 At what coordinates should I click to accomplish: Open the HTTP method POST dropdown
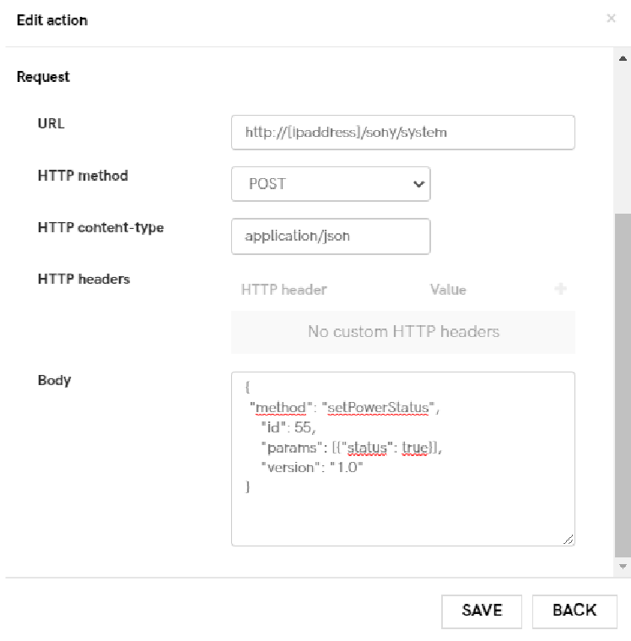point(331,184)
